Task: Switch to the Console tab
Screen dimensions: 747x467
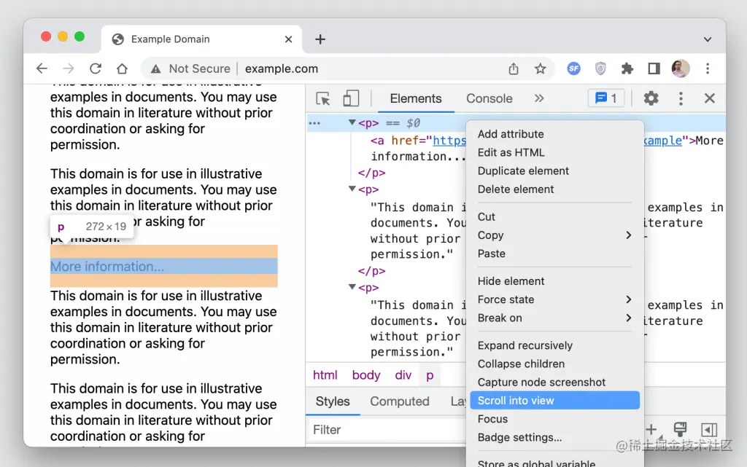Action: click(x=489, y=99)
